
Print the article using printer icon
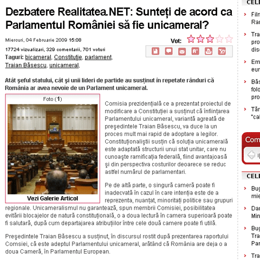209,51
